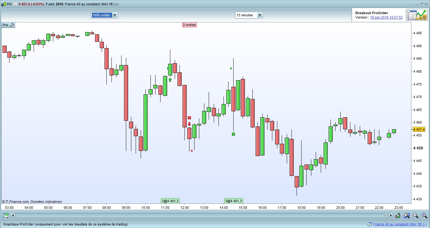Open the instrument info icon beside PXI
The width and height of the screenshot is (430, 228).
(x=15, y=4)
